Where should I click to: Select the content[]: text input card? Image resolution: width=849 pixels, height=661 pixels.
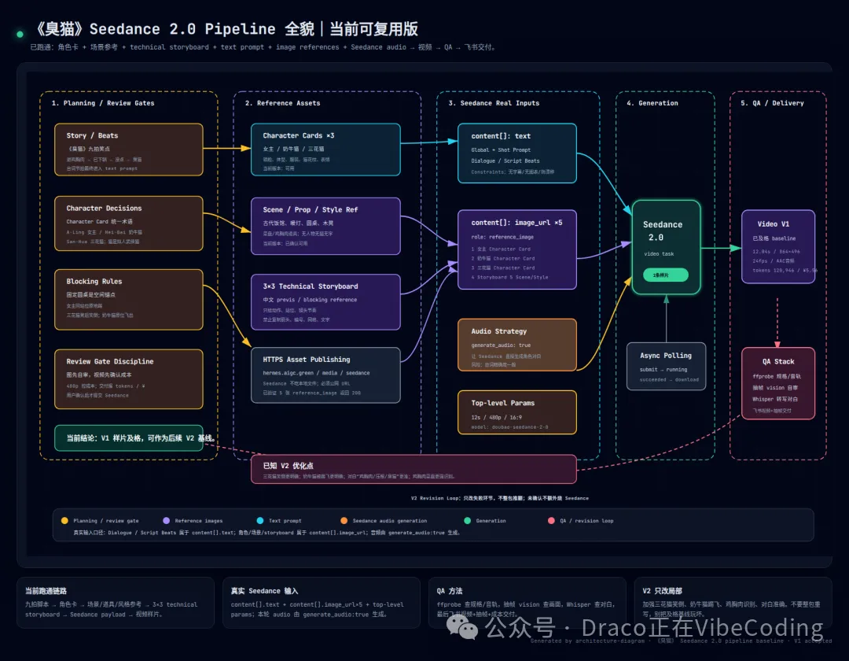click(517, 153)
